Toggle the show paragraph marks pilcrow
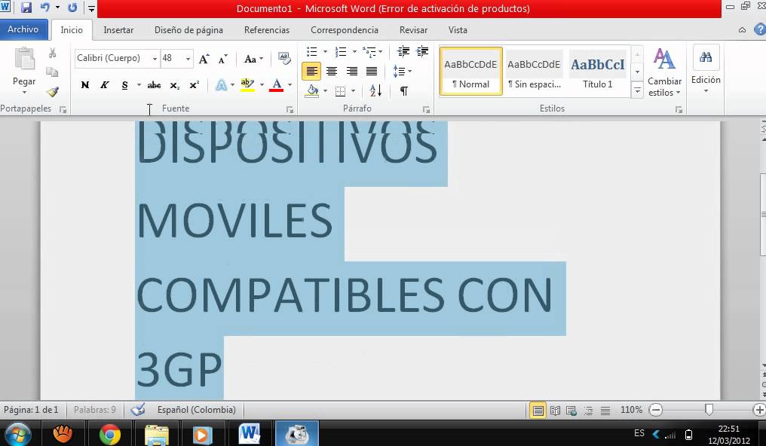 404,91
